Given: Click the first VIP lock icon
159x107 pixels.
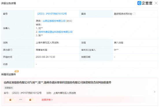Looking at the screenshot, I should tap(10, 100).
